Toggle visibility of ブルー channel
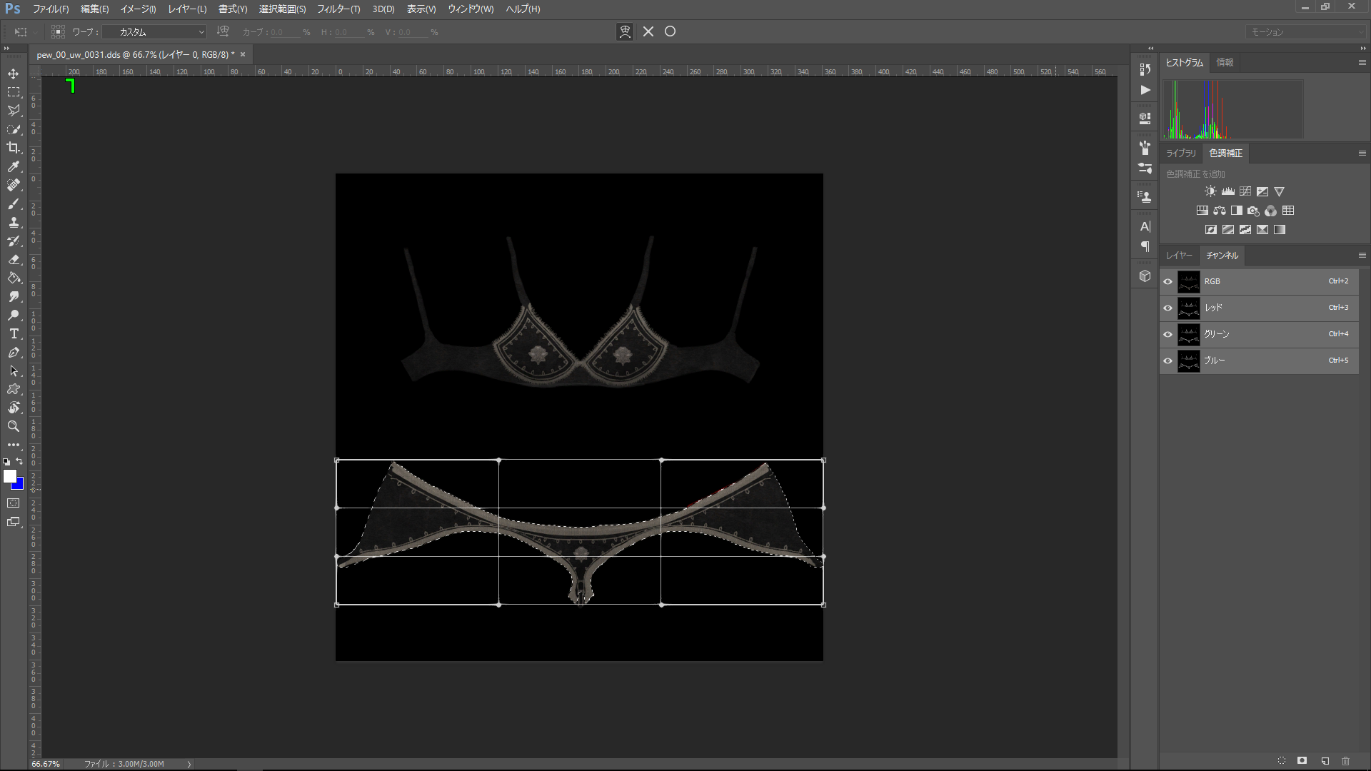This screenshot has height=771, width=1371. (x=1168, y=361)
